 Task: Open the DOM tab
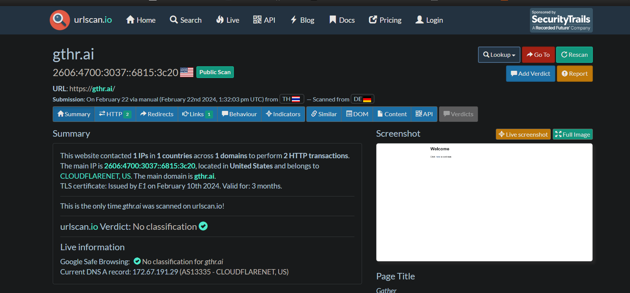357,114
